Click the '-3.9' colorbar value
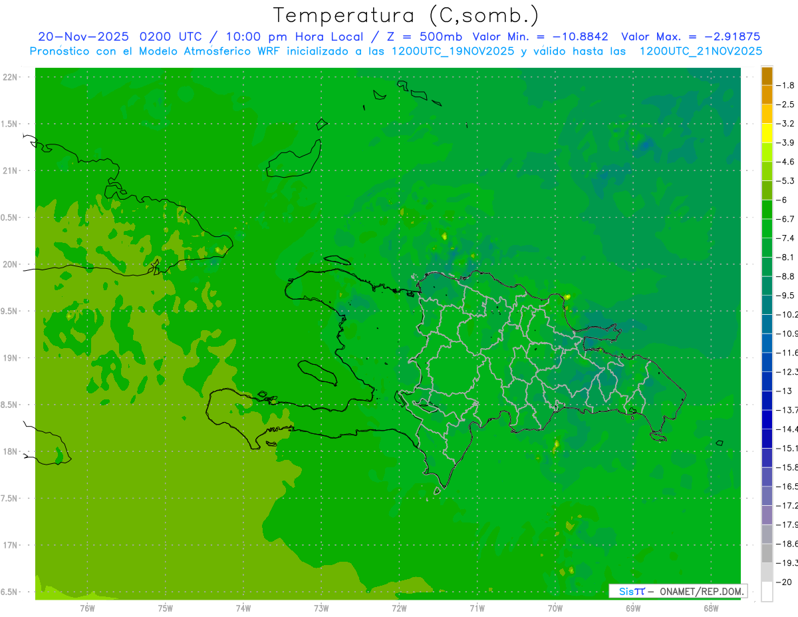 click(x=786, y=142)
